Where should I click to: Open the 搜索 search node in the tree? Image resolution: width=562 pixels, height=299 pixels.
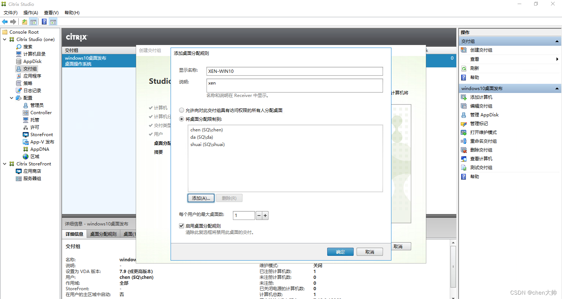pos(28,46)
